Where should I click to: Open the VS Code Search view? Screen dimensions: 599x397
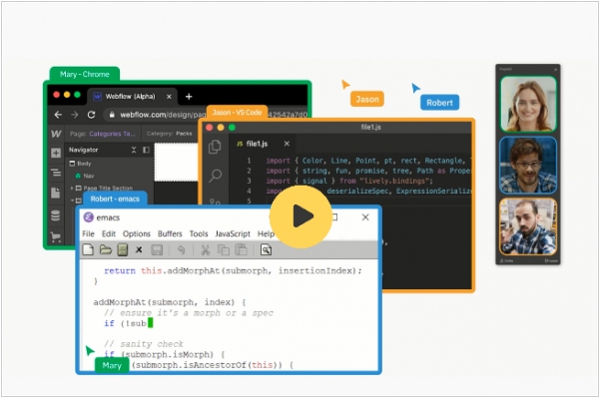coord(215,176)
